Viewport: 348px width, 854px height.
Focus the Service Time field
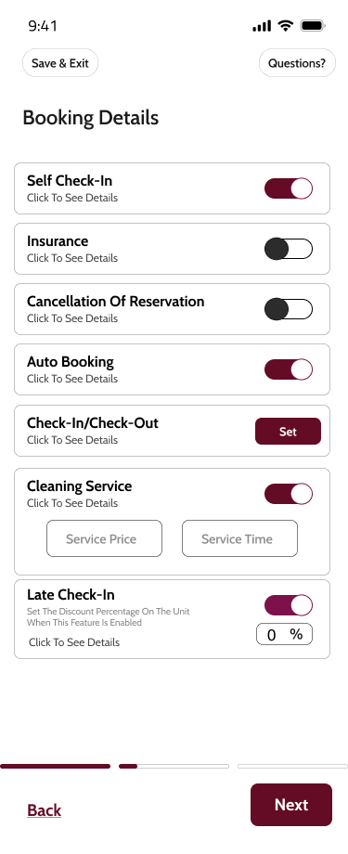239,538
